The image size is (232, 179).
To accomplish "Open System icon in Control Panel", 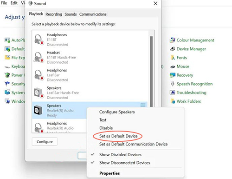I will click(x=7, y=93).
